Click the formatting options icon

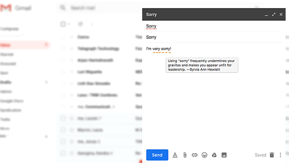click(175, 155)
